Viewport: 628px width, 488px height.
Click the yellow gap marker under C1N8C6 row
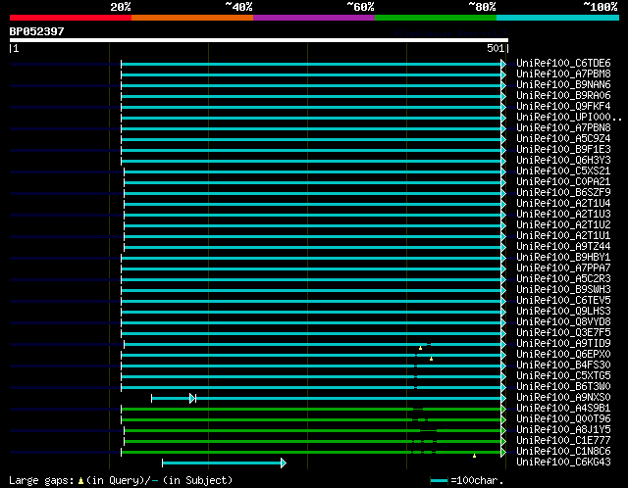point(474,456)
